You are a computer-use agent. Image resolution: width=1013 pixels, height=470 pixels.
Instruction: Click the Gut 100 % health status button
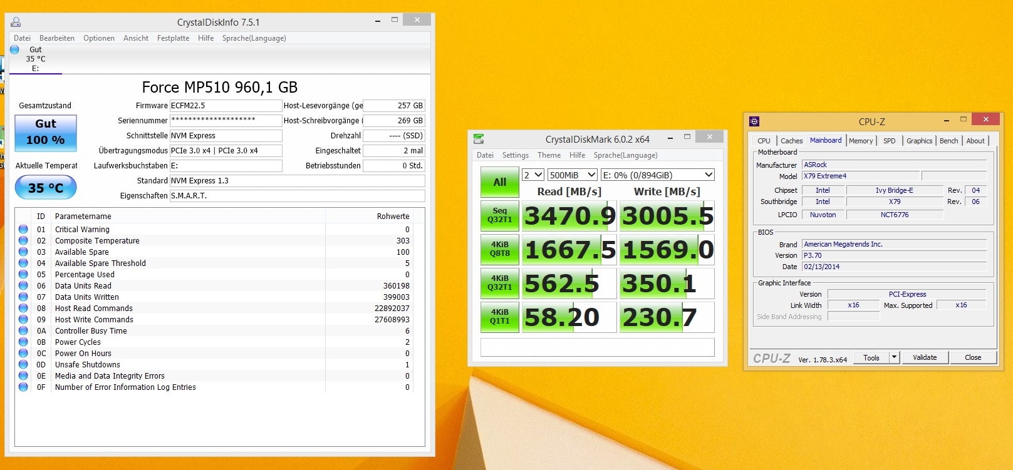click(x=46, y=133)
